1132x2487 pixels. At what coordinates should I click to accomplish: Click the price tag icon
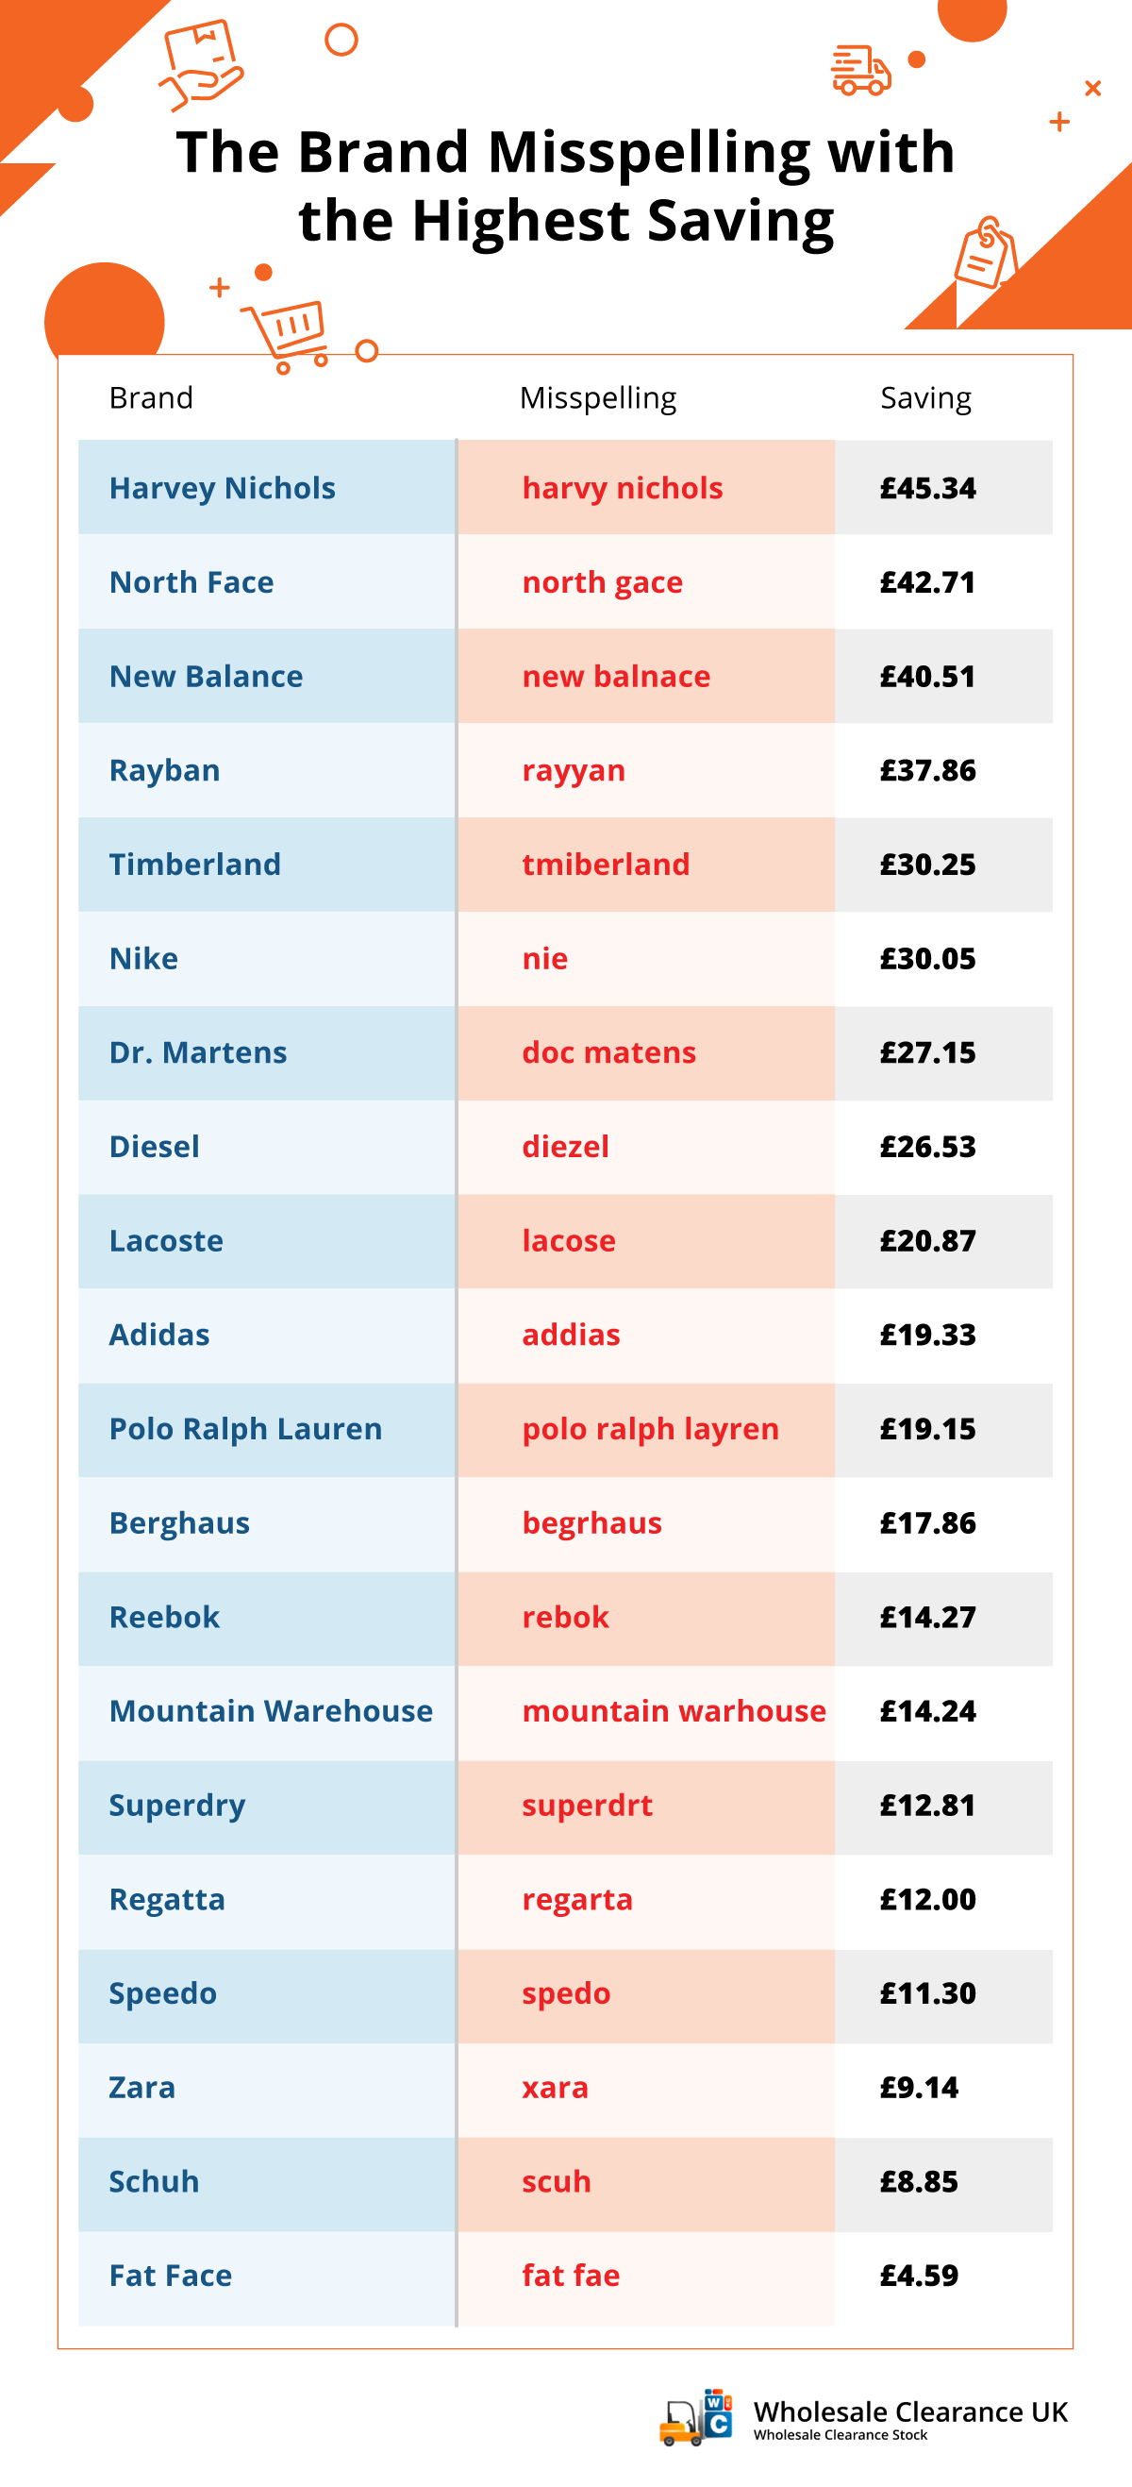(986, 251)
